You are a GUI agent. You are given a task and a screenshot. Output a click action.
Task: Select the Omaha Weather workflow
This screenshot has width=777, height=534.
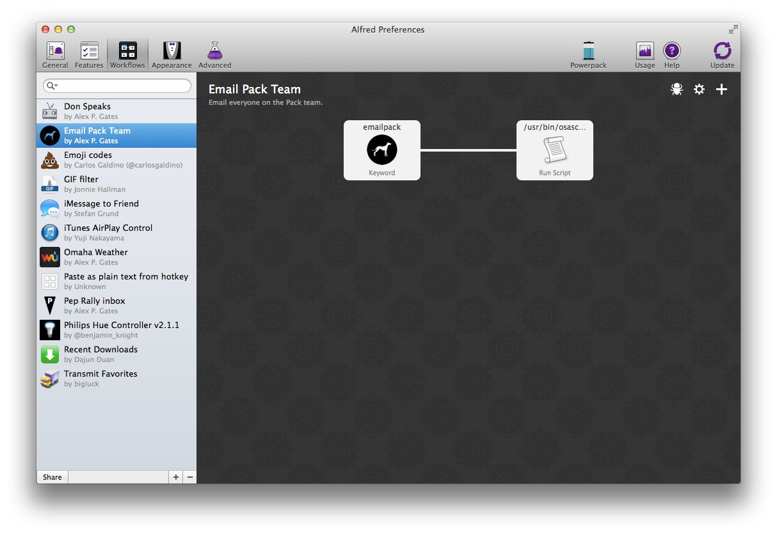click(x=116, y=257)
